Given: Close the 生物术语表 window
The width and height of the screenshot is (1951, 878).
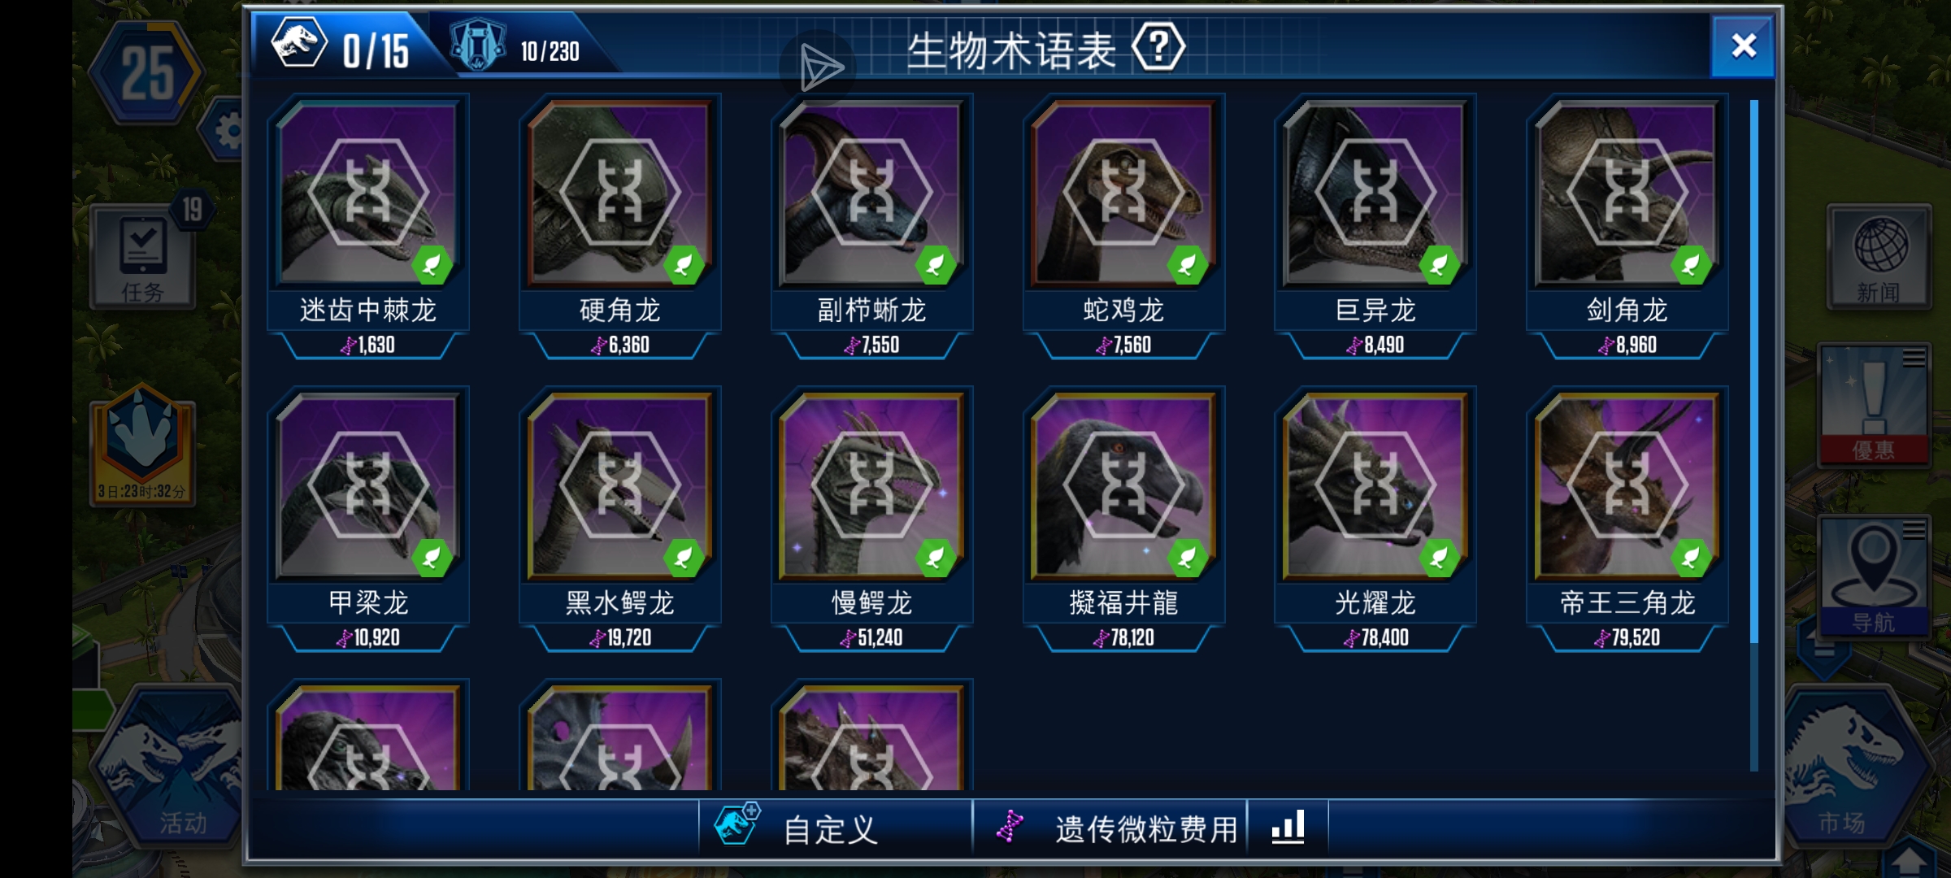Looking at the screenshot, I should [x=1742, y=47].
